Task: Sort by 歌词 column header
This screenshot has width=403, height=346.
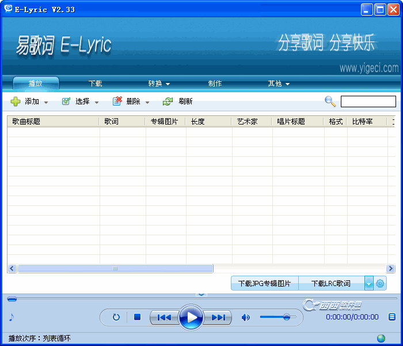Action: [122, 121]
